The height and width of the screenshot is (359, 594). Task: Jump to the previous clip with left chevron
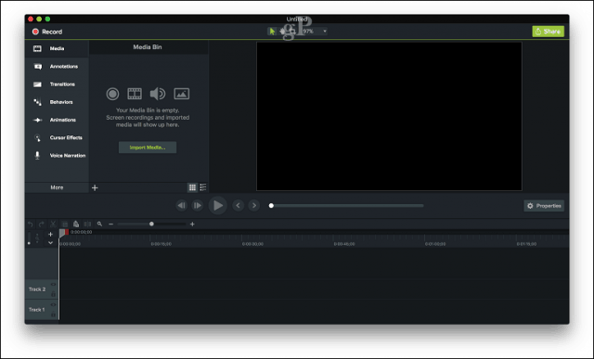[x=238, y=205]
